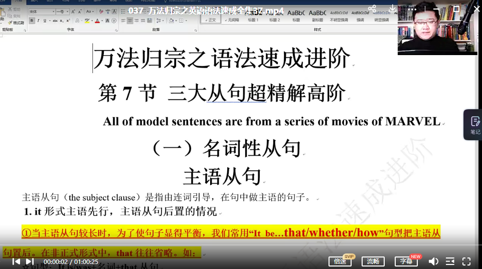This screenshot has width=482, height=269.
Task: Justify the paragraph text
Action: (143, 21)
